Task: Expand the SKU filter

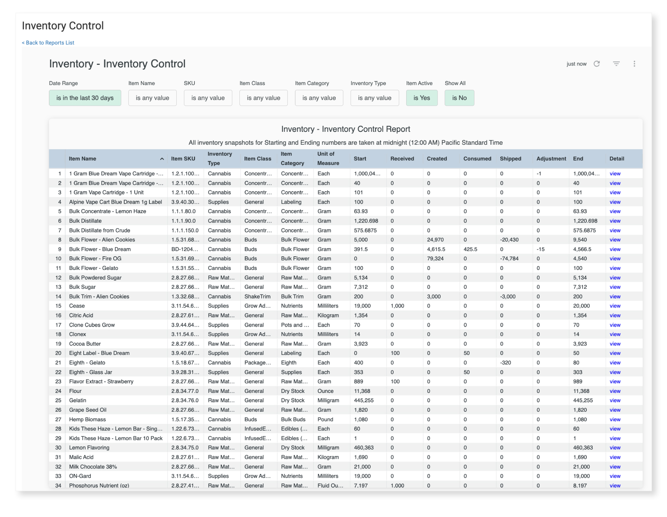Action: [x=208, y=98]
